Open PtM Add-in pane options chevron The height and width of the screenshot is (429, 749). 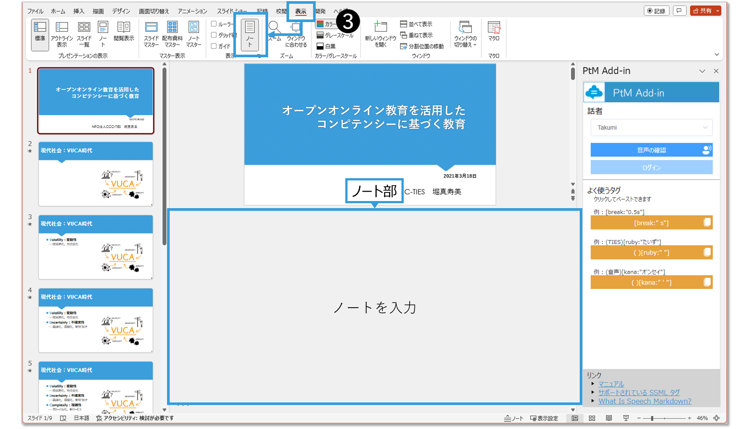pos(702,71)
